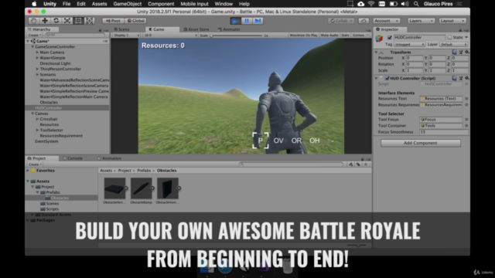The image size is (495, 278).
Task: Switch to the Console tab
Action: [73, 158]
